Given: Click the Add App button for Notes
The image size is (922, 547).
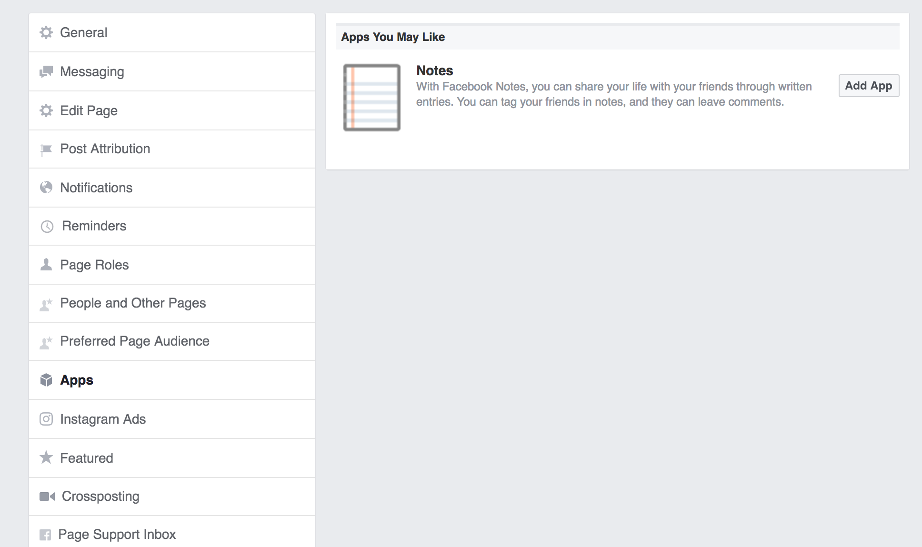Looking at the screenshot, I should [x=869, y=86].
